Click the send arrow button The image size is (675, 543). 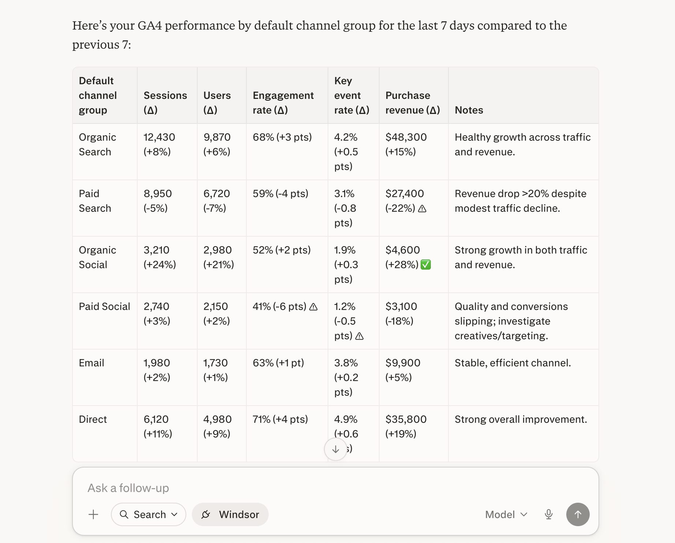(578, 514)
